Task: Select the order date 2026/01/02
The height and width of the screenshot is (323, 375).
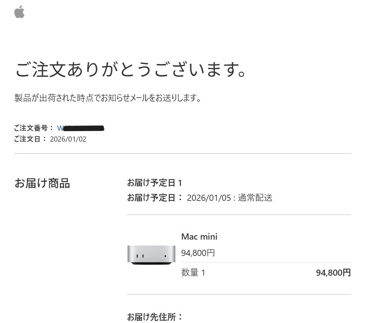Action: [68, 139]
